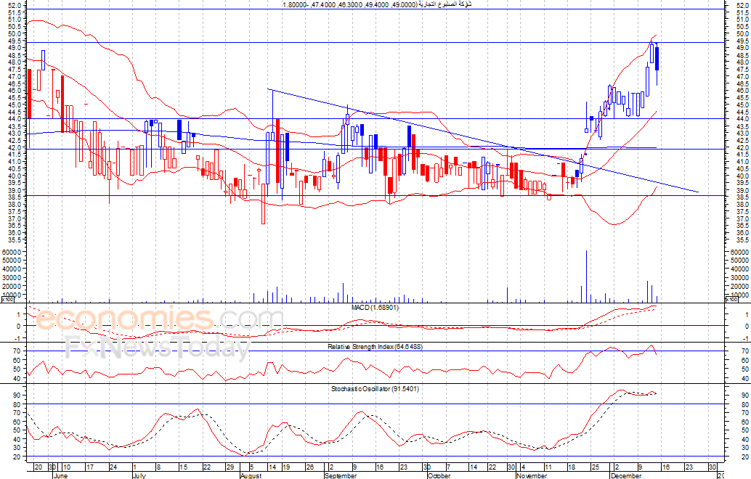Image resolution: width=751 pixels, height=479 pixels.
Task: Click the Stochastic Oscillator (91.5401) label
Action: [375, 389]
